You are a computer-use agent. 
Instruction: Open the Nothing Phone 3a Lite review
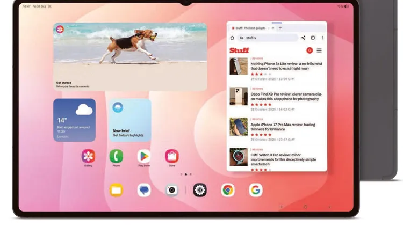point(287,66)
